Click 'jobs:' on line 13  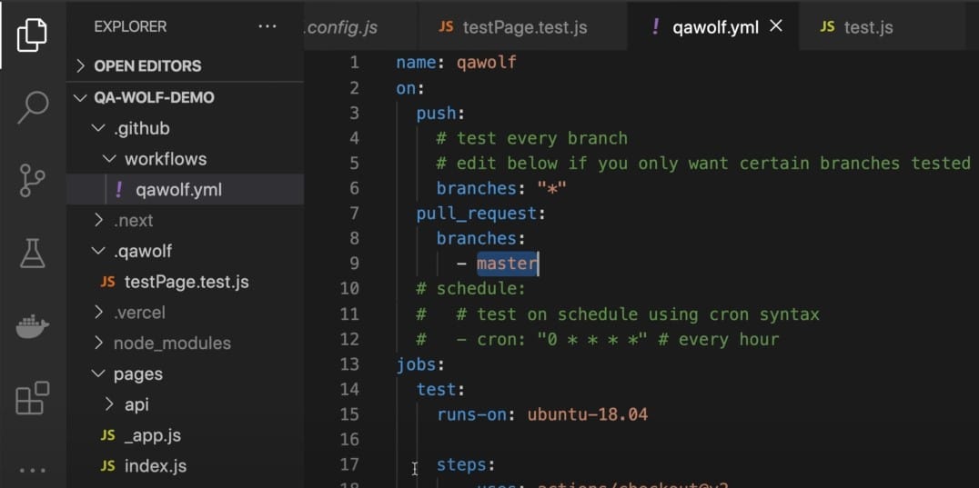(420, 364)
